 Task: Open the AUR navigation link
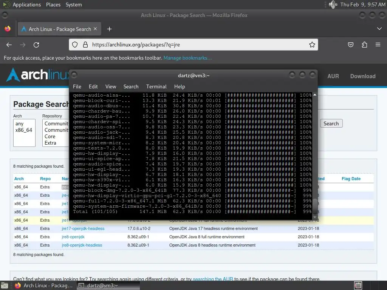[x=333, y=76]
